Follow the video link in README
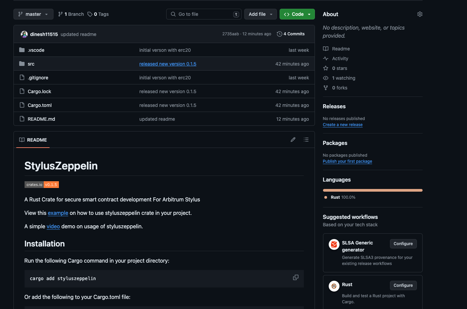The width and height of the screenshot is (467, 309). coord(53,226)
